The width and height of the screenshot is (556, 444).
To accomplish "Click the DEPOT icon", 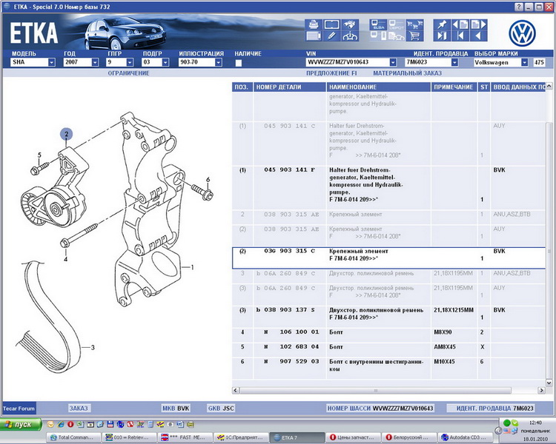I will (397, 24).
